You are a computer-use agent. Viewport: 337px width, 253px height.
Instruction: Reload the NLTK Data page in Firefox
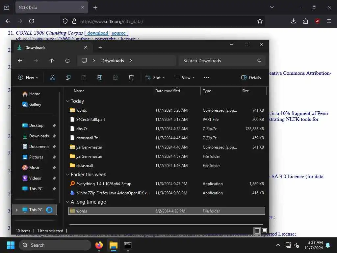32,21
